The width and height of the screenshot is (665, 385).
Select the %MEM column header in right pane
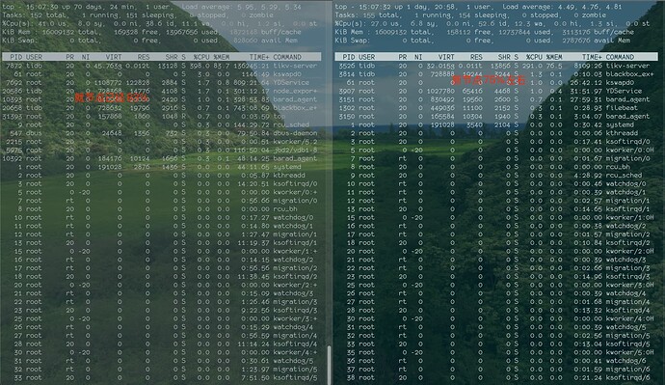point(554,57)
